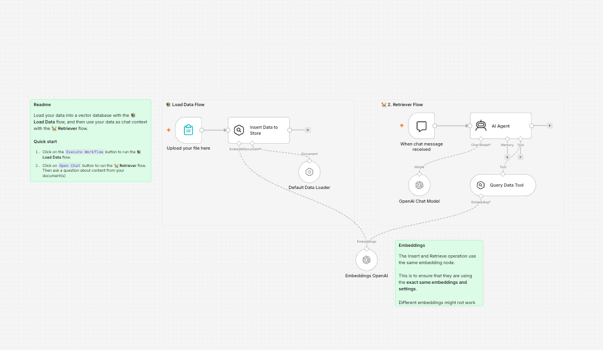The image size is (603, 350).
Task: Click the plus button after Insert Data to Store
Action: click(x=308, y=130)
